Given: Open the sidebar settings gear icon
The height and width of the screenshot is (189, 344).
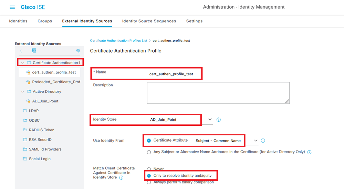Looking at the screenshot, I should 78,51.
